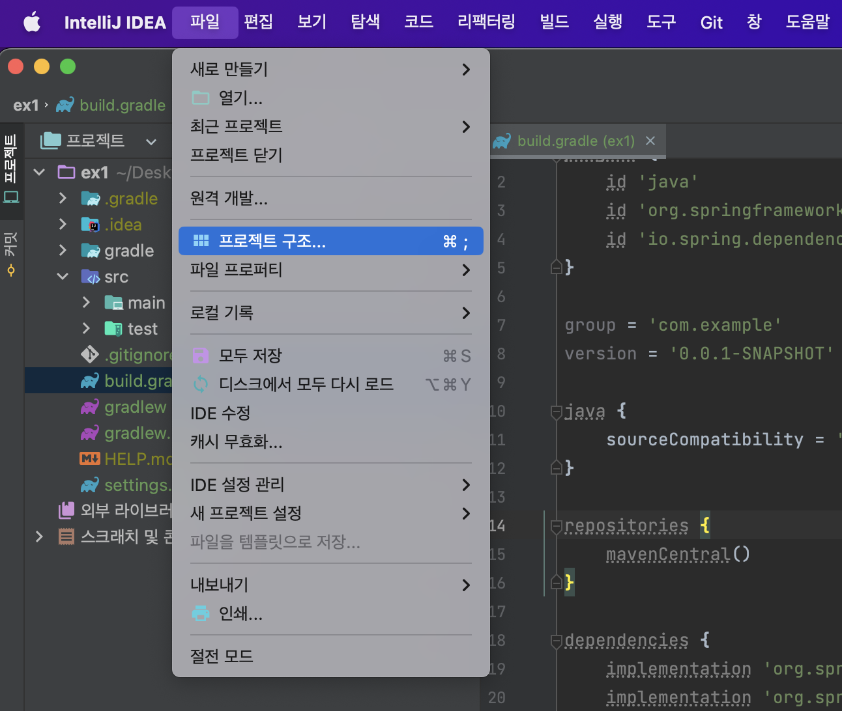Select 원격 개발... menu entry

(331, 198)
